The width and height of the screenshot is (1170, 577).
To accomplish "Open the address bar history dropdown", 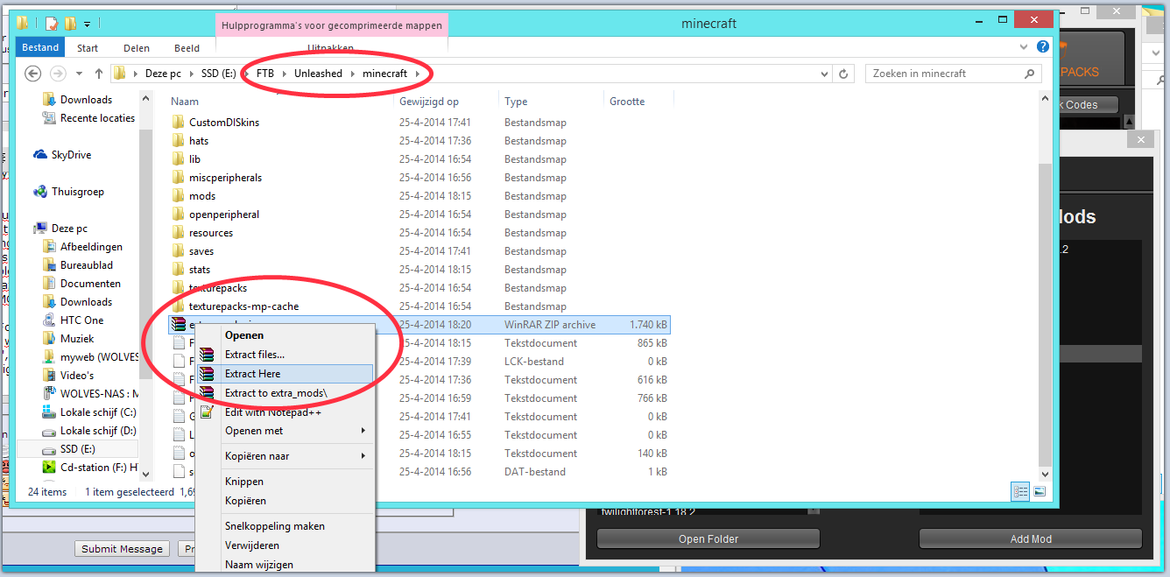I will click(x=825, y=74).
